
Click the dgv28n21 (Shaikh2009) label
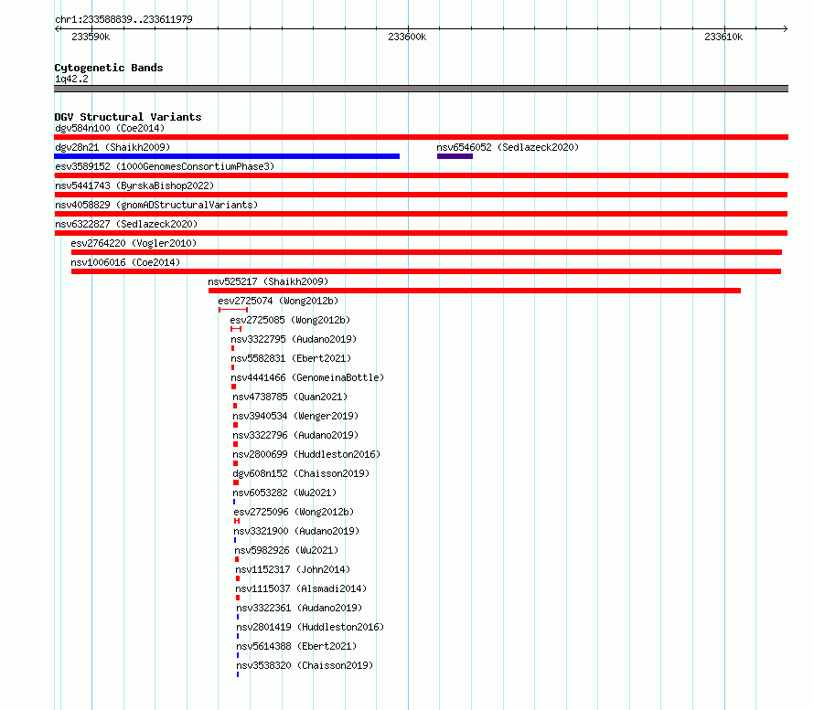point(112,147)
